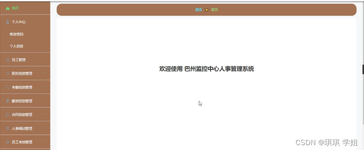364x150 pixels.
Task: Click the 员工管理 circular icon
Action: point(8,60)
